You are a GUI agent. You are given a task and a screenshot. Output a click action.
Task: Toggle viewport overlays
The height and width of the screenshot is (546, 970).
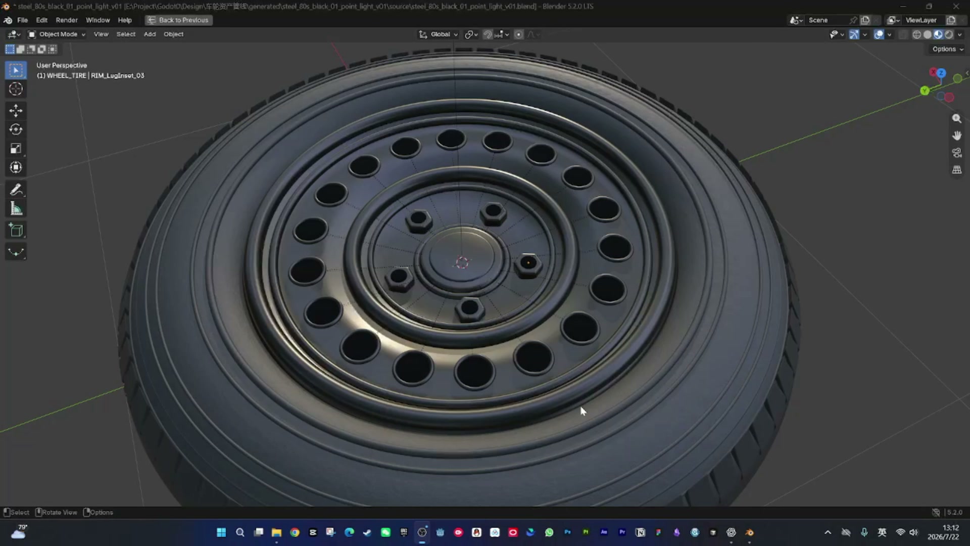879,34
